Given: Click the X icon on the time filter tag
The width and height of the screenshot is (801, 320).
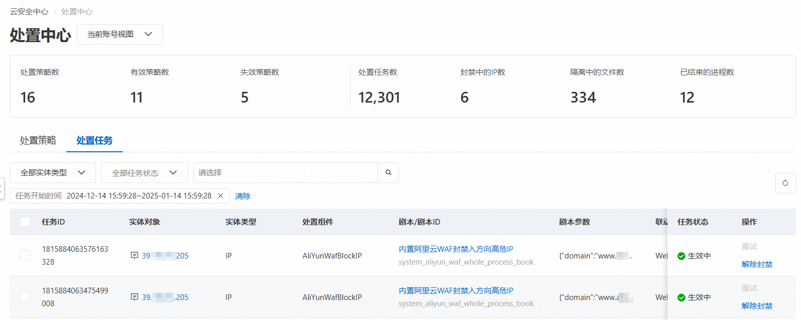Looking at the screenshot, I should 220,196.
